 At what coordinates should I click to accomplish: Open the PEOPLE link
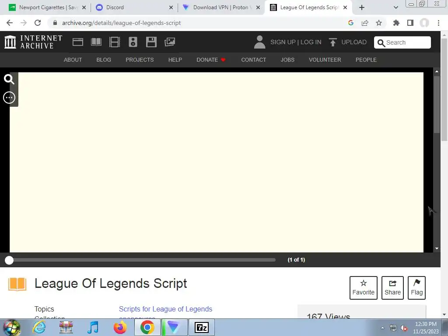(x=366, y=59)
